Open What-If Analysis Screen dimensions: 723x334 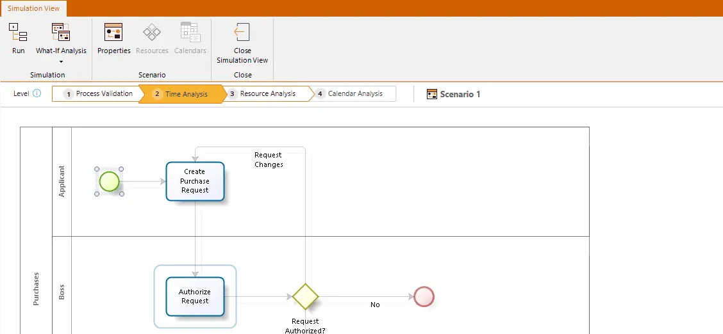point(61,38)
